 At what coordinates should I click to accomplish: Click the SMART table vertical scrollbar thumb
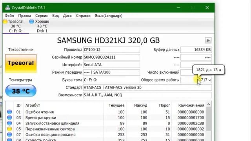coord(209,119)
